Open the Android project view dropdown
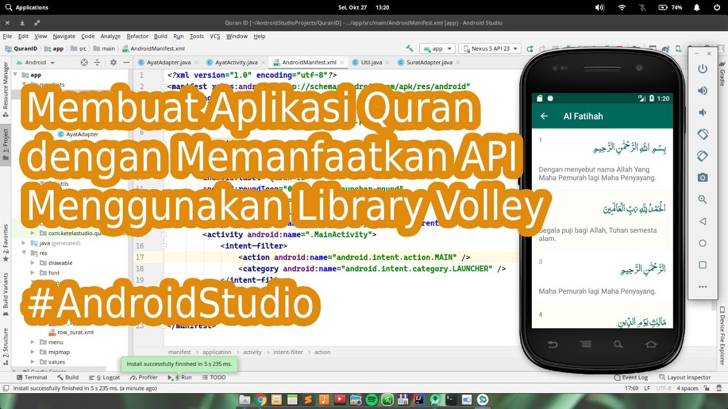728x409 pixels. point(35,62)
